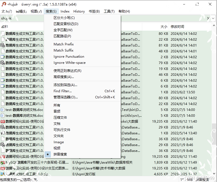Toggle 匹配路径(P) option
The height and width of the screenshot is (182, 217).
tap(82, 36)
